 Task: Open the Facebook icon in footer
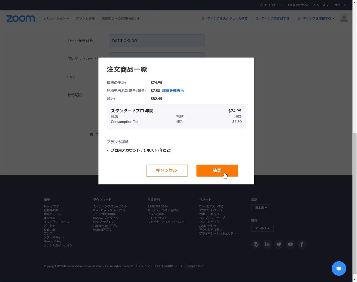click(x=302, y=244)
